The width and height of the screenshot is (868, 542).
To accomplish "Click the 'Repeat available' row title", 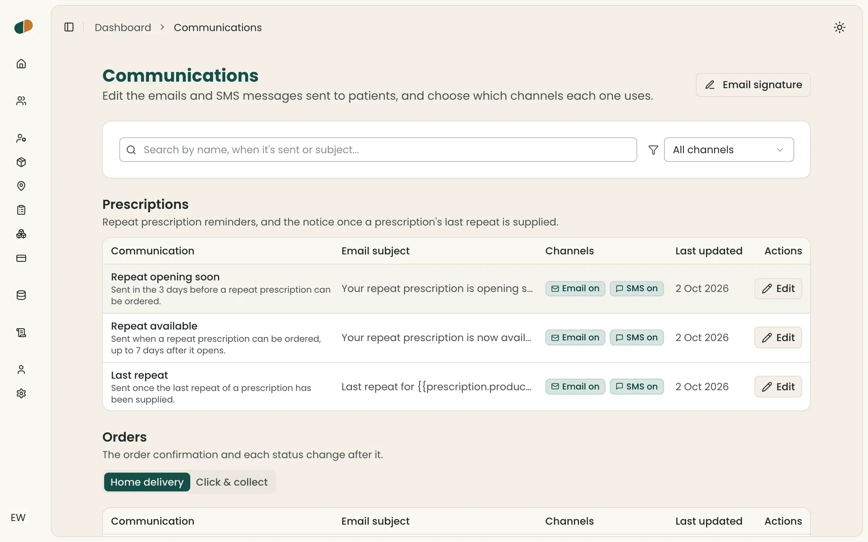I will click(154, 326).
